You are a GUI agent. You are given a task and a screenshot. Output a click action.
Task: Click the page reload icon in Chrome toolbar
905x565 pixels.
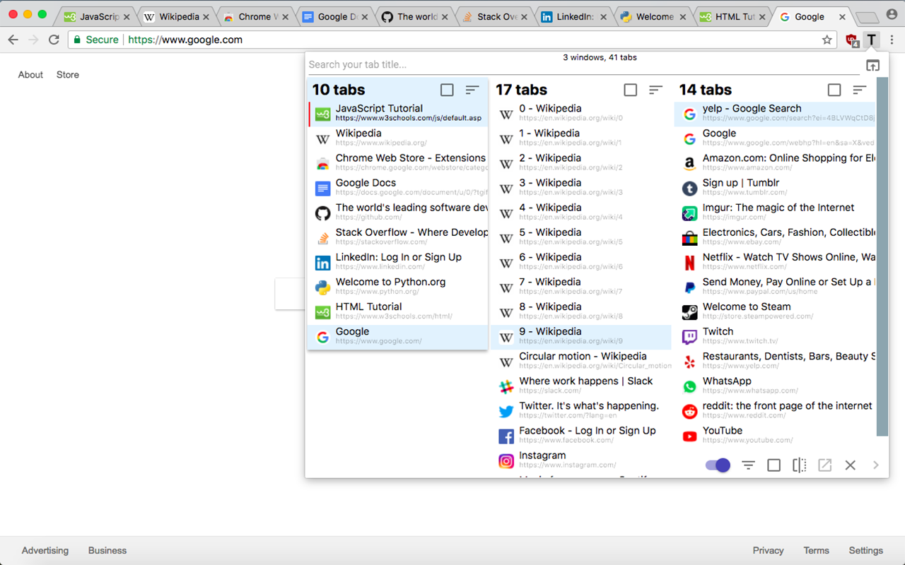pos(54,40)
